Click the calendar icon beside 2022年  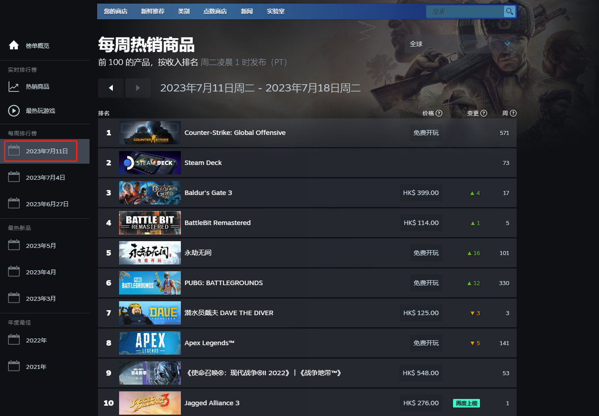(14, 340)
